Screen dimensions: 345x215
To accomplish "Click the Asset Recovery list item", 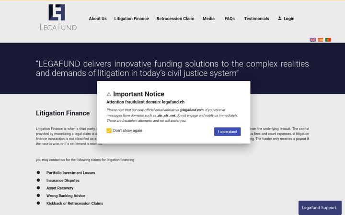I will coord(60,188).
